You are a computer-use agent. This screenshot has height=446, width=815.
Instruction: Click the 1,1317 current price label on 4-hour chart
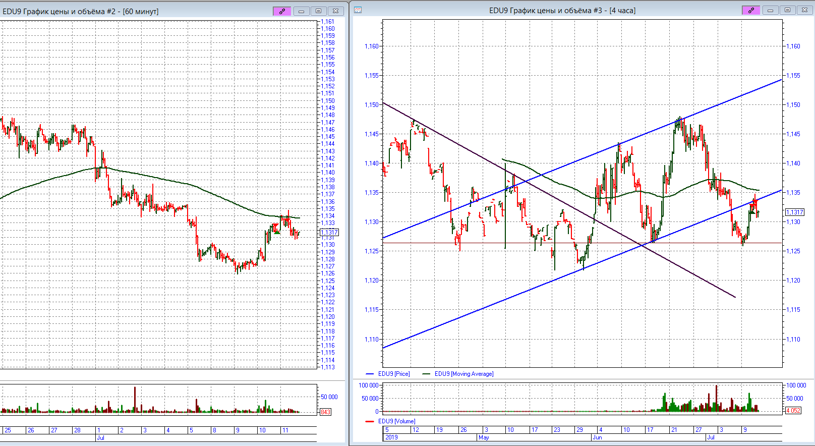click(x=795, y=212)
